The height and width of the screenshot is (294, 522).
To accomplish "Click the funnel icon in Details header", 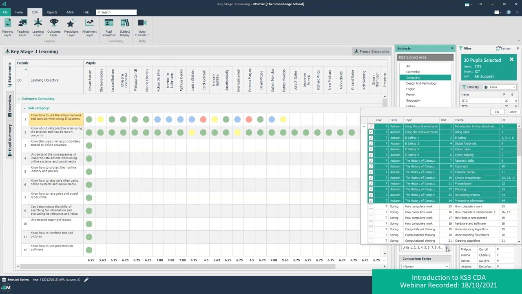I will [x=26, y=70].
